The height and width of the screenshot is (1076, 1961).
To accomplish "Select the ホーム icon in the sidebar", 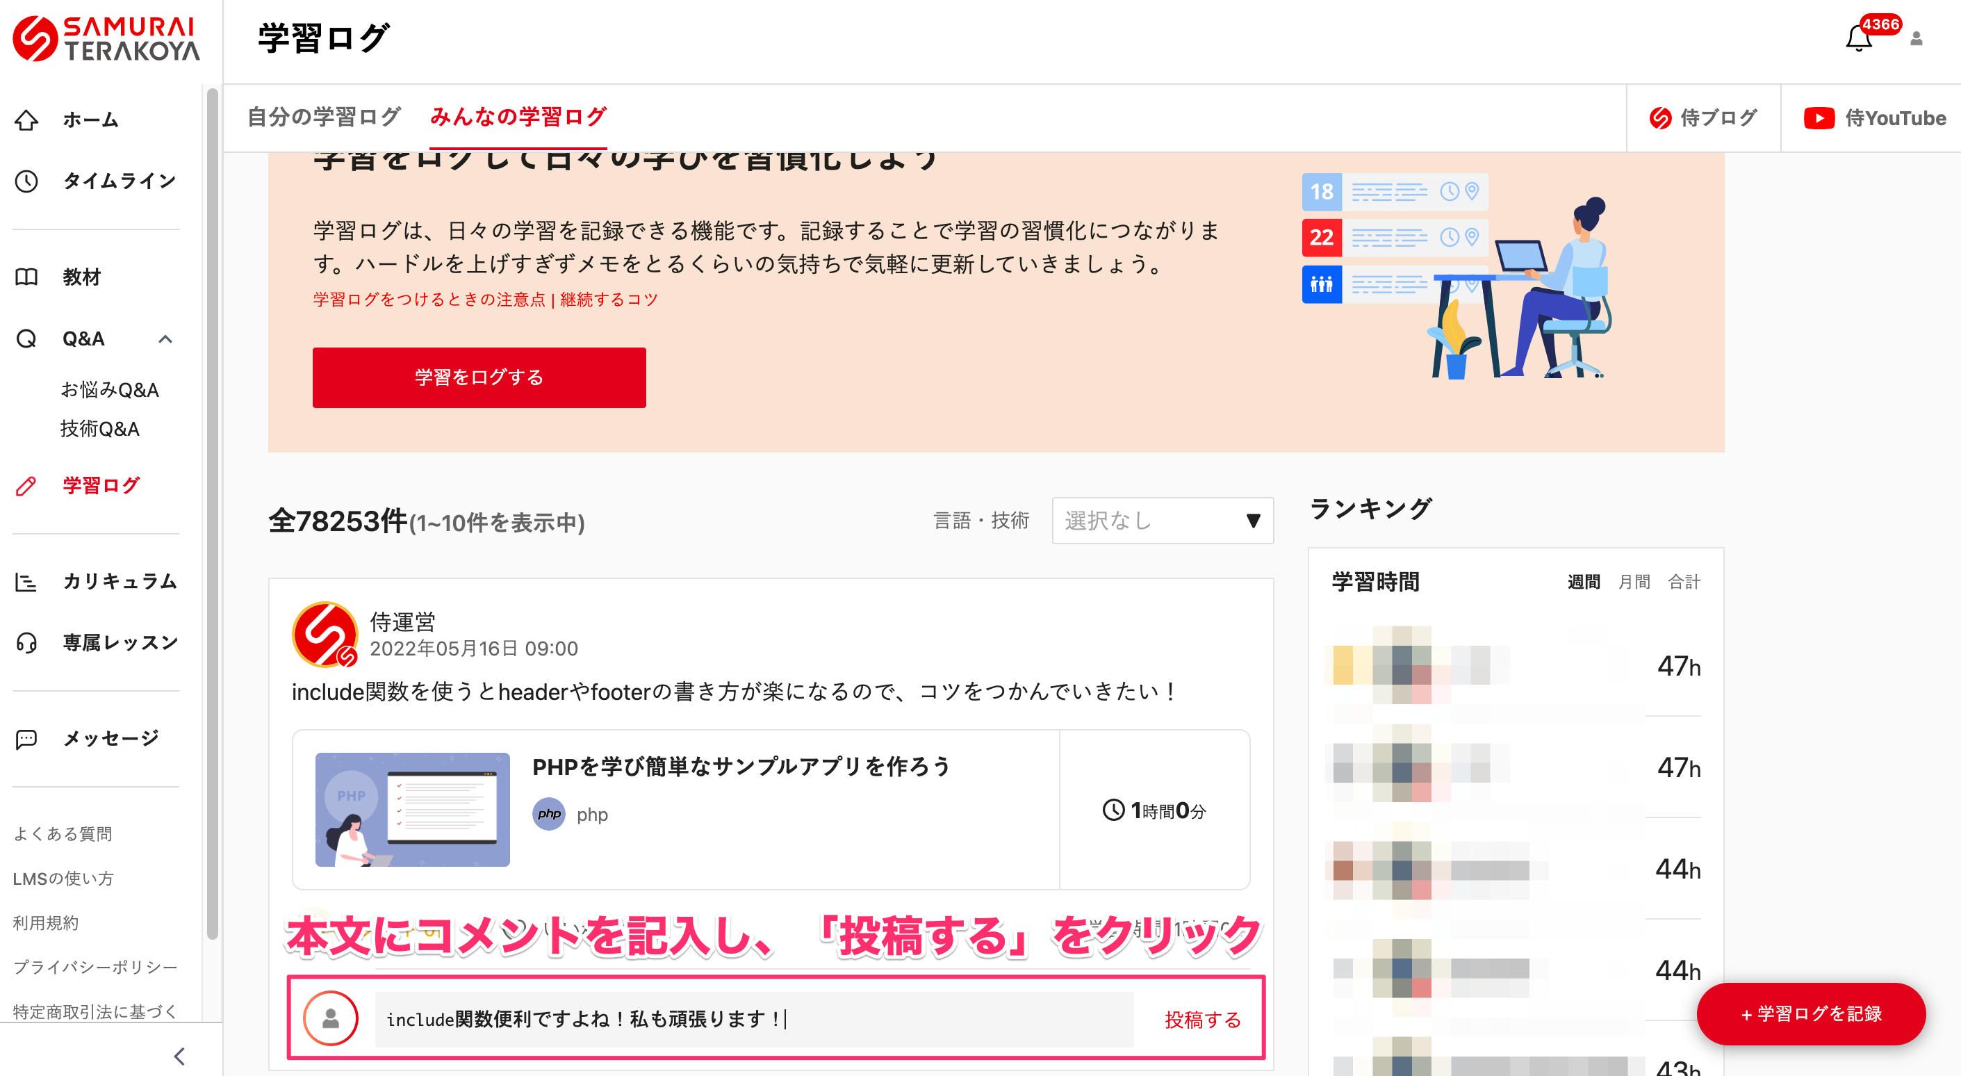I will click(x=26, y=120).
